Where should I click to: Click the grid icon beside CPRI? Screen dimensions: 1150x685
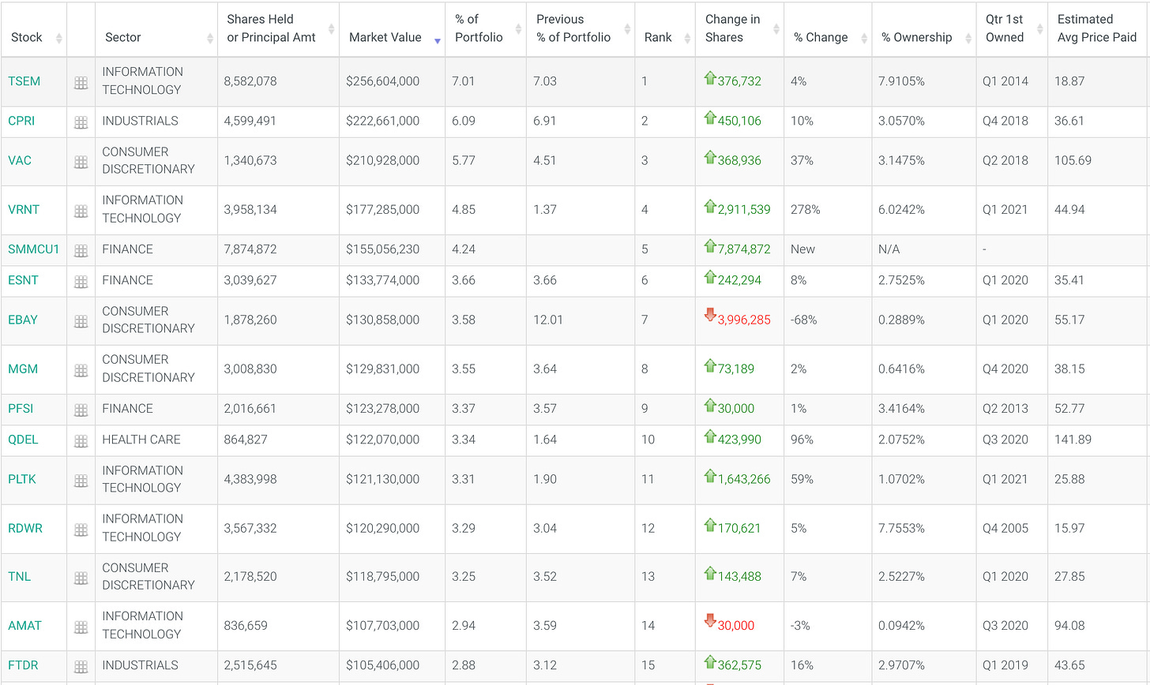point(80,122)
